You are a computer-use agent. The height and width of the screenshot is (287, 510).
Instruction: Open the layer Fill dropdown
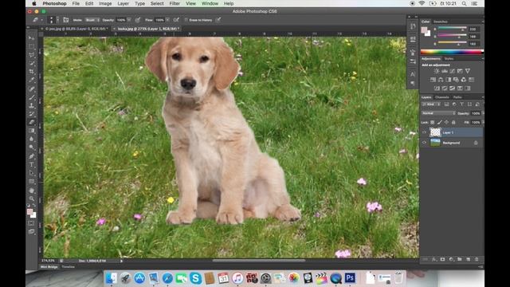[482, 122]
